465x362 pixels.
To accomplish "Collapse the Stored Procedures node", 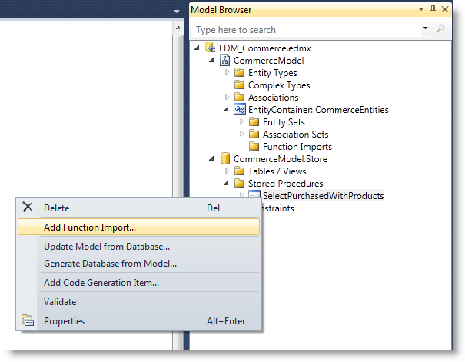I will 228,184.
